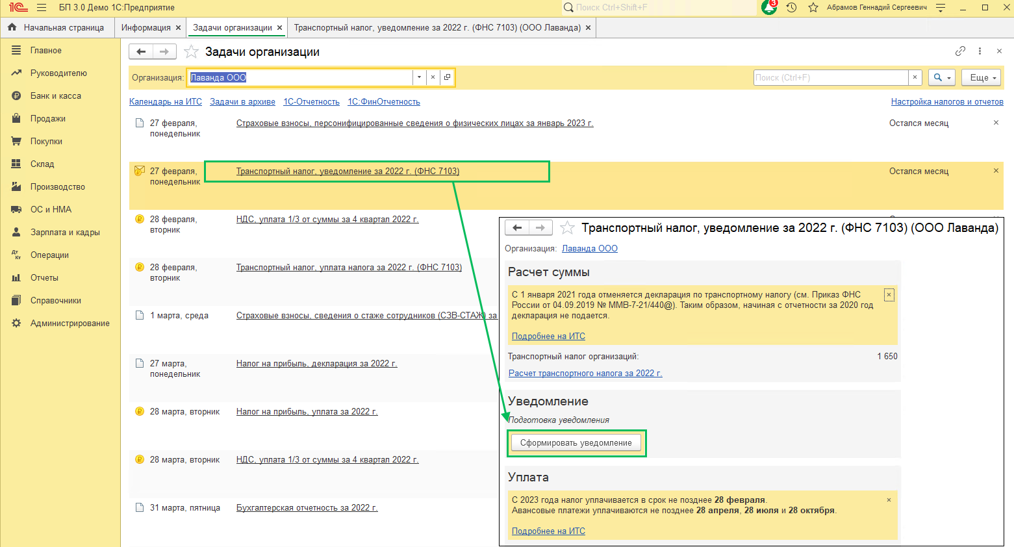Click the Сформировать уведомление button

(576, 443)
